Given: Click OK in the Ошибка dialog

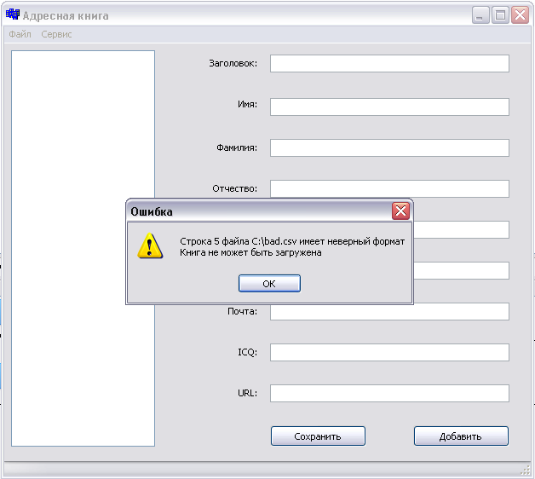Looking at the screenshot, I should coord(269,283).
